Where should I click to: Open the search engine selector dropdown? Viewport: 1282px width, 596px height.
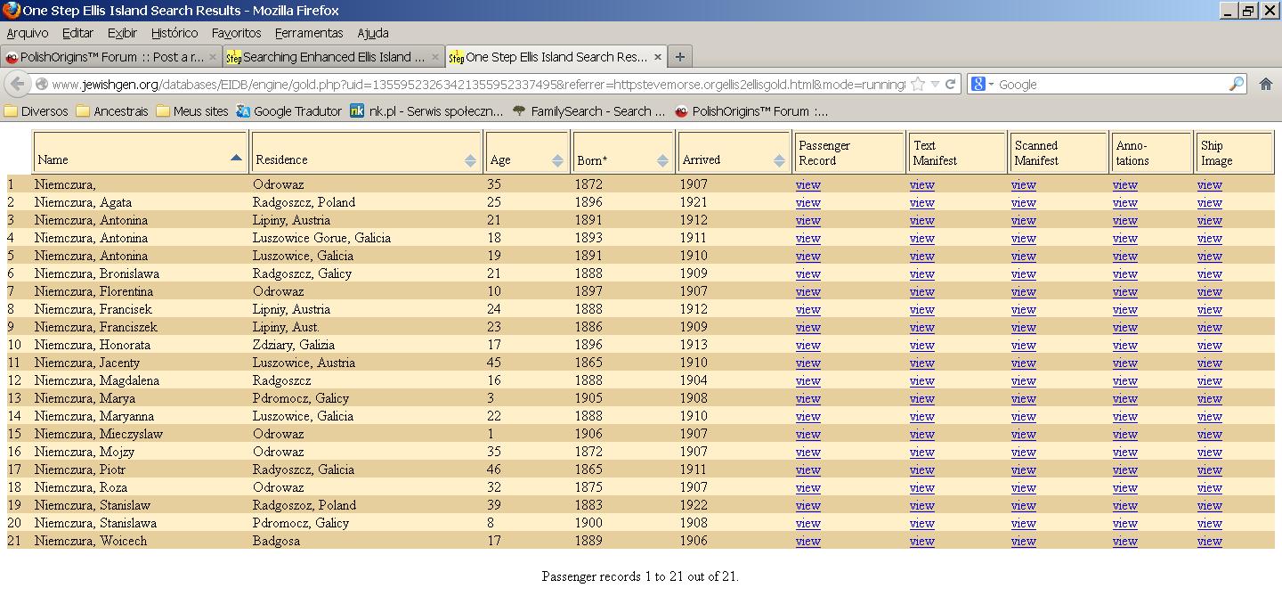pyautogui.click(x=983, y=85)
